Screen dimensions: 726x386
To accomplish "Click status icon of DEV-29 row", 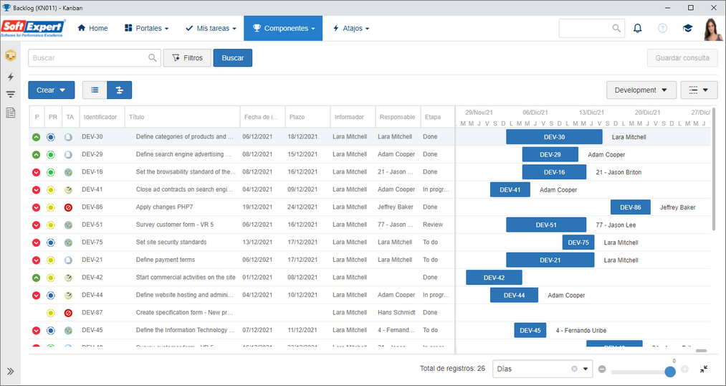I will click(x=51, y=155).
